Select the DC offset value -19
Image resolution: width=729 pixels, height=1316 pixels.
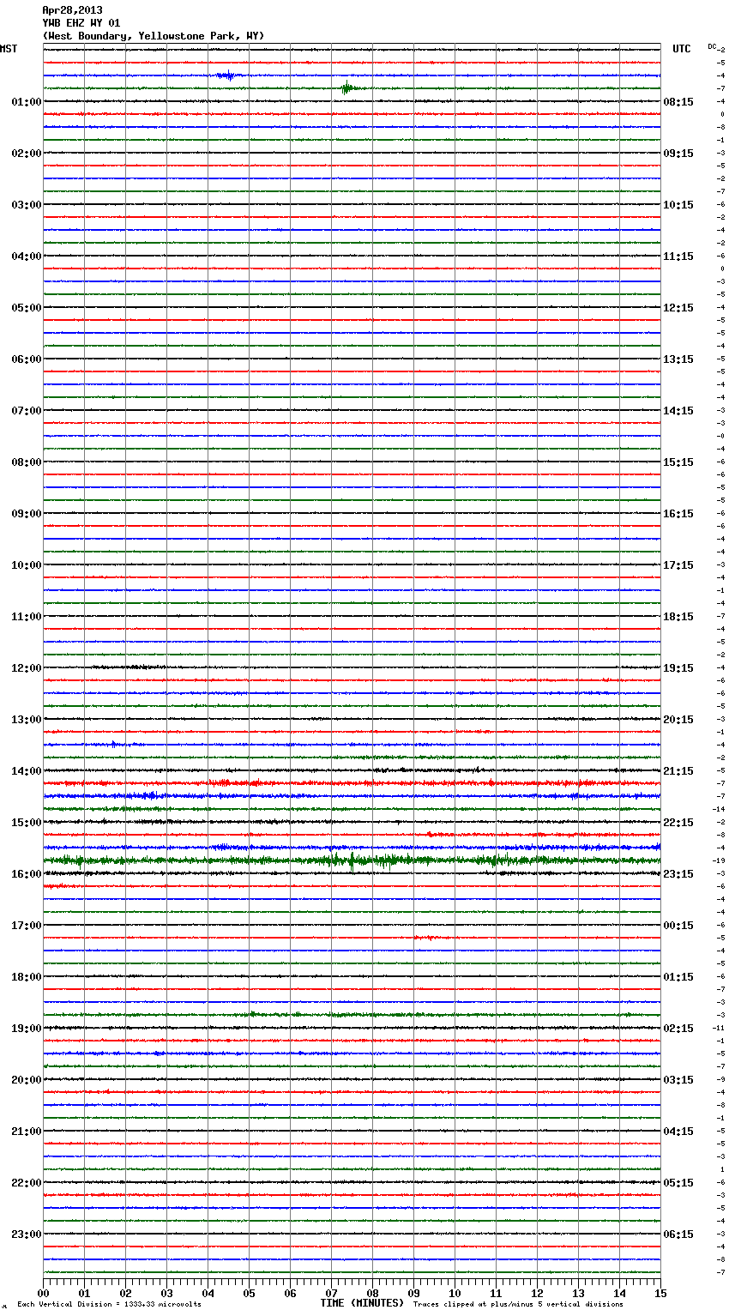pyautogui.click(x=720, y=860)
